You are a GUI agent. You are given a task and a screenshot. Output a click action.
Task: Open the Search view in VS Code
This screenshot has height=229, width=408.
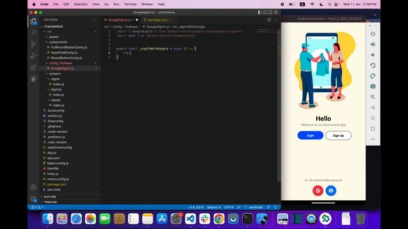33,32
